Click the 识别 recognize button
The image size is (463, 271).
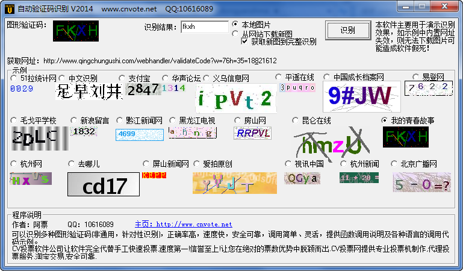tap(347, 30)
